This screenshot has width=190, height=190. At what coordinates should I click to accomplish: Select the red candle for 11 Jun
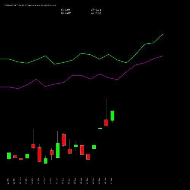[x=88, y=157]
